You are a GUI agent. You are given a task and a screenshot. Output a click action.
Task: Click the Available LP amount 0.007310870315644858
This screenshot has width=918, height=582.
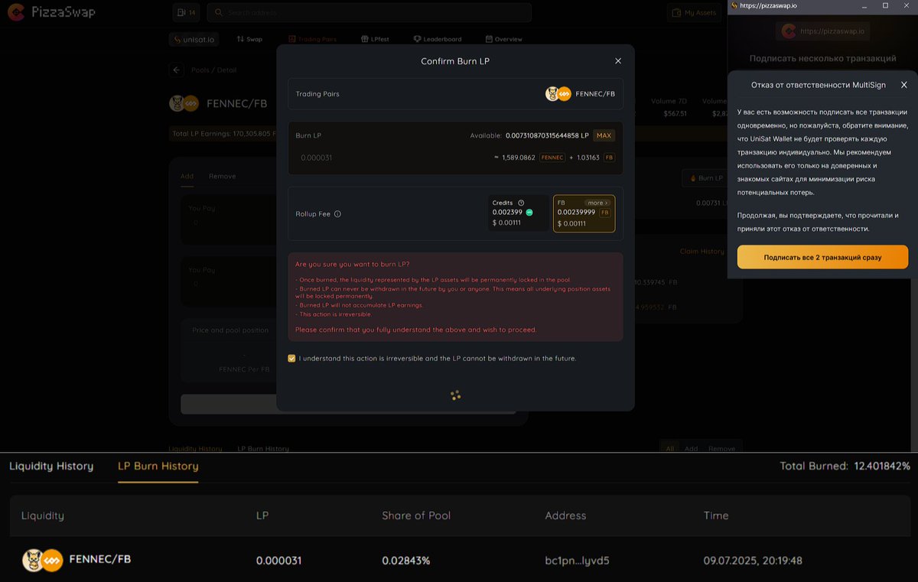click(547, 135)
